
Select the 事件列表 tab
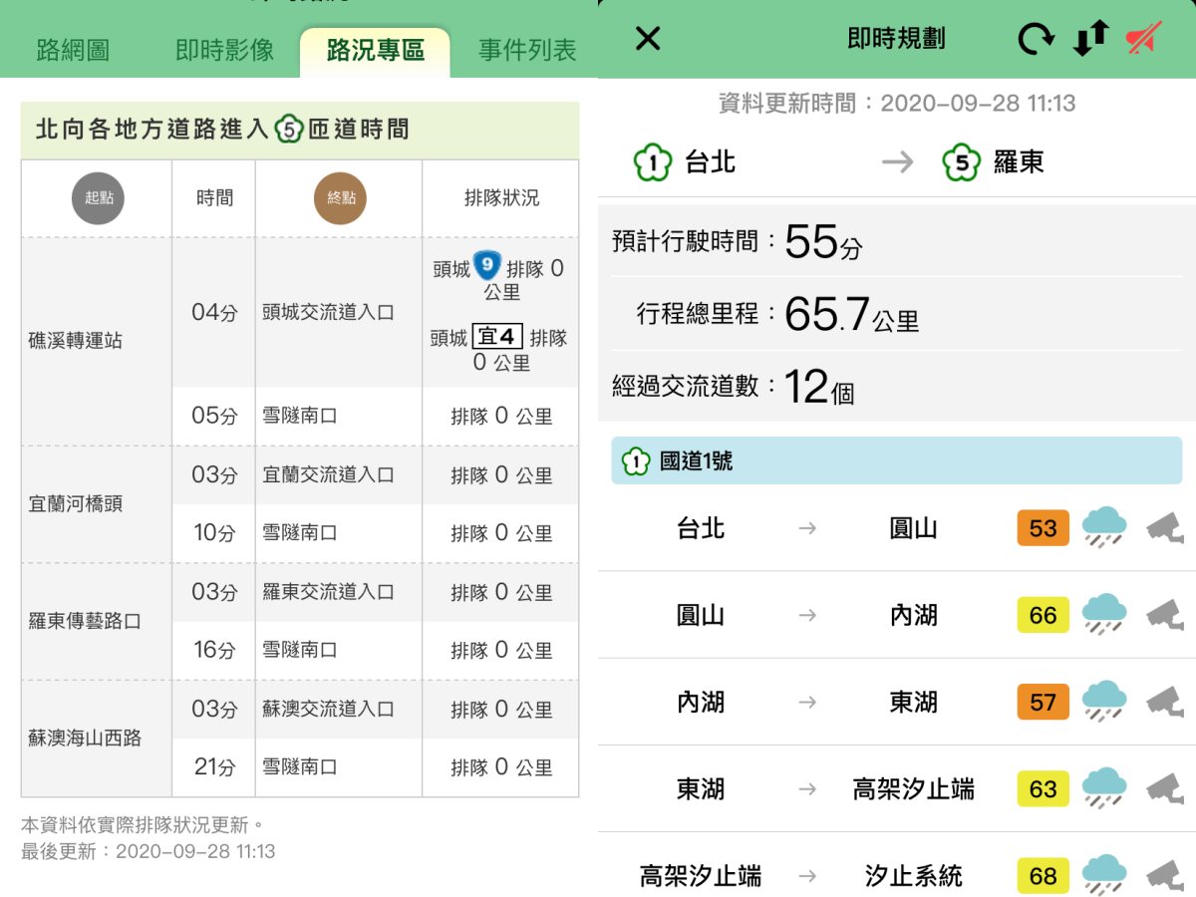coord(527,51)
